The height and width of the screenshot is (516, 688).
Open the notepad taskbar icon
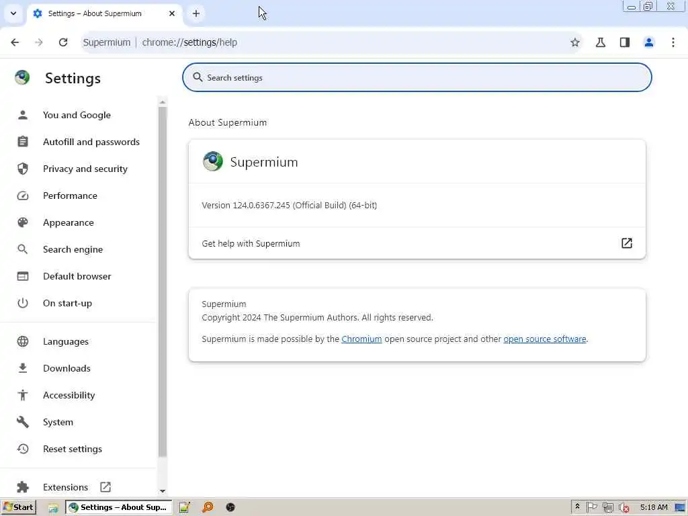point(184,508)
